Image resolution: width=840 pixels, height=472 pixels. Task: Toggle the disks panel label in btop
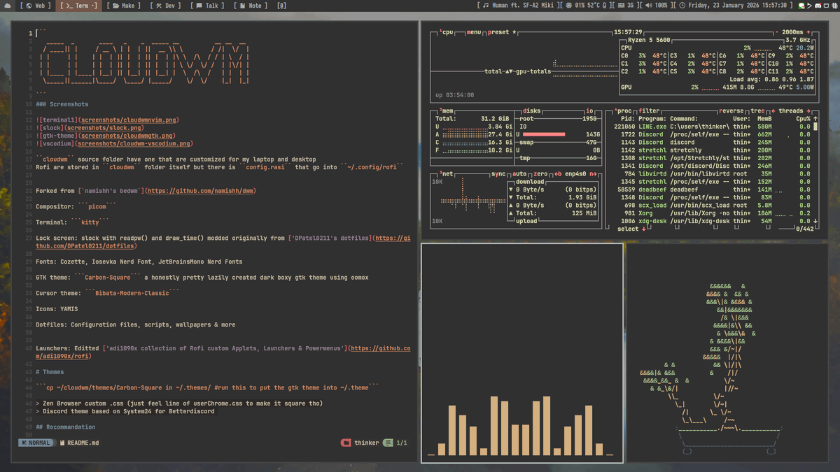click(x=533, y=111)
